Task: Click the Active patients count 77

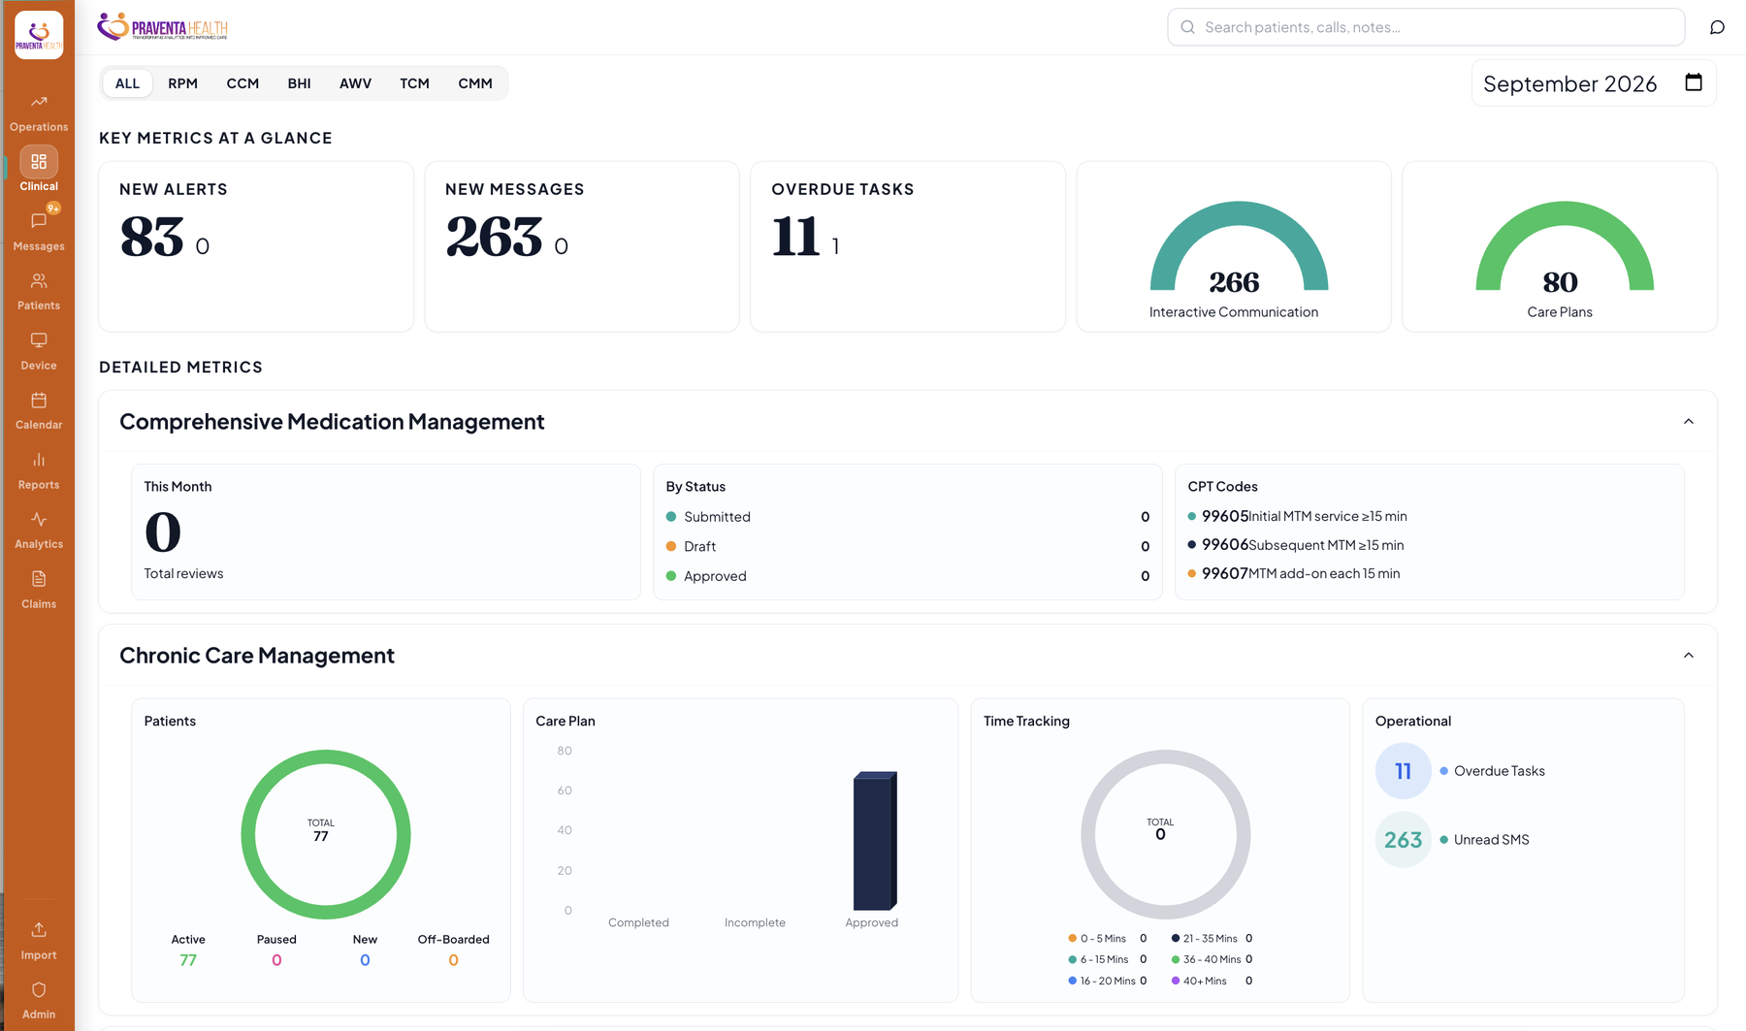Action: (x=188, y=960)
